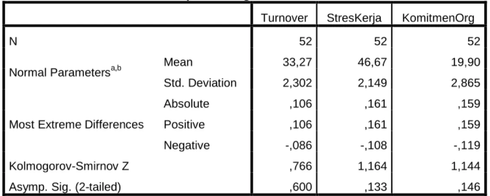Image resolution: width=490 pixels, height=196 pixels.
Task: Click the Kolmogorov-Smirnov Z row label
Action: [69, 167]
